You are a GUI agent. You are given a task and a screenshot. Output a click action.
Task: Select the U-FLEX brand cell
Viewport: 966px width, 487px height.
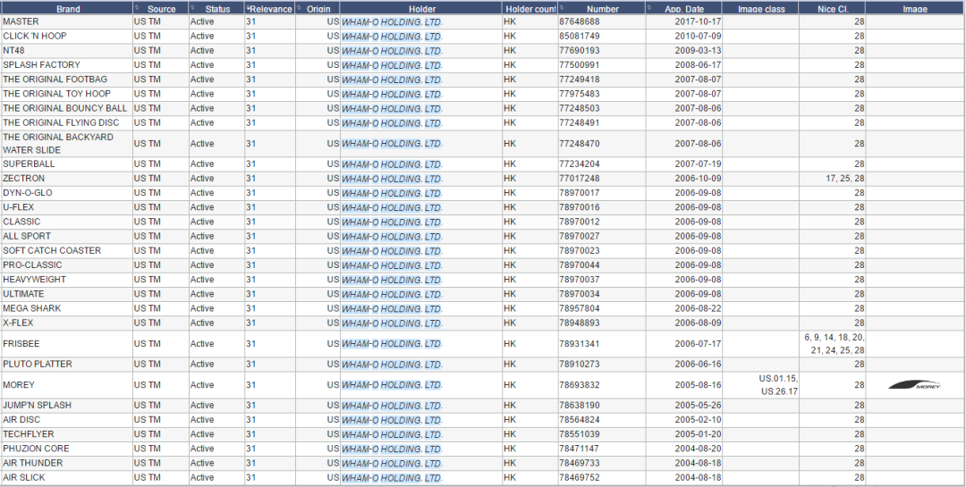(67, 207)
